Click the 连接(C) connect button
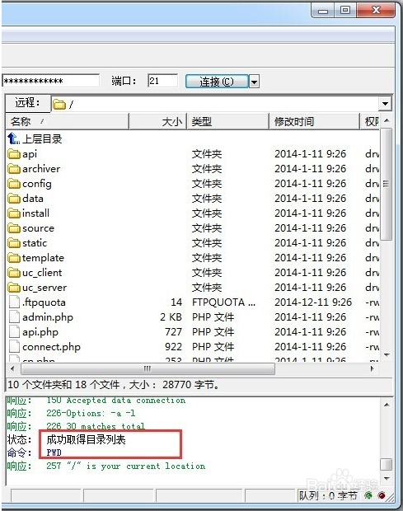The image size is (403, 511). tap(217, 82)
